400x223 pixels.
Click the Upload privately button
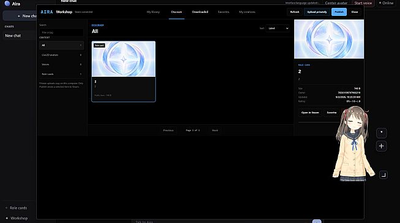point(317,12)
